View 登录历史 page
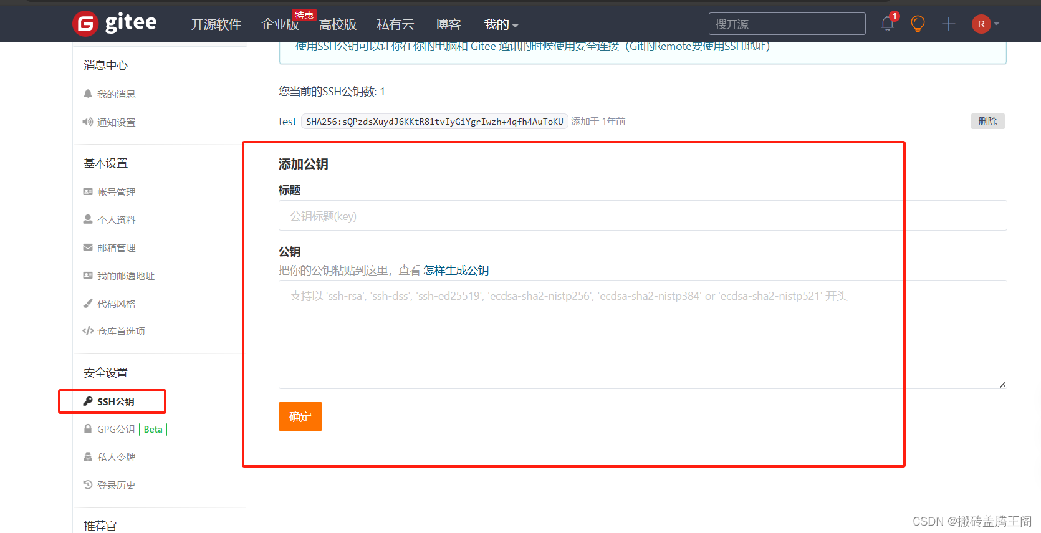The height and width of the screenshot is (533, 1041). [116, 485]
